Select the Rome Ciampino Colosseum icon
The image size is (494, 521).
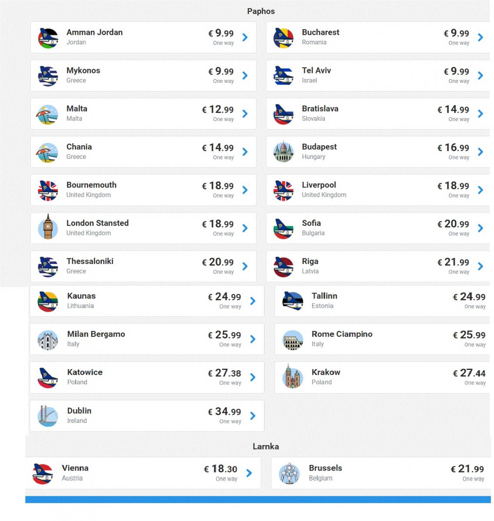click(x=293, y=340)
